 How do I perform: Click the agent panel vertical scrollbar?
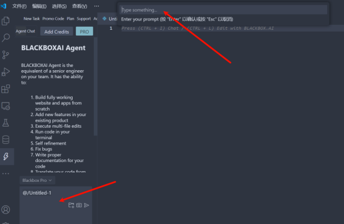pyautogui.click(x=95, y=87)
